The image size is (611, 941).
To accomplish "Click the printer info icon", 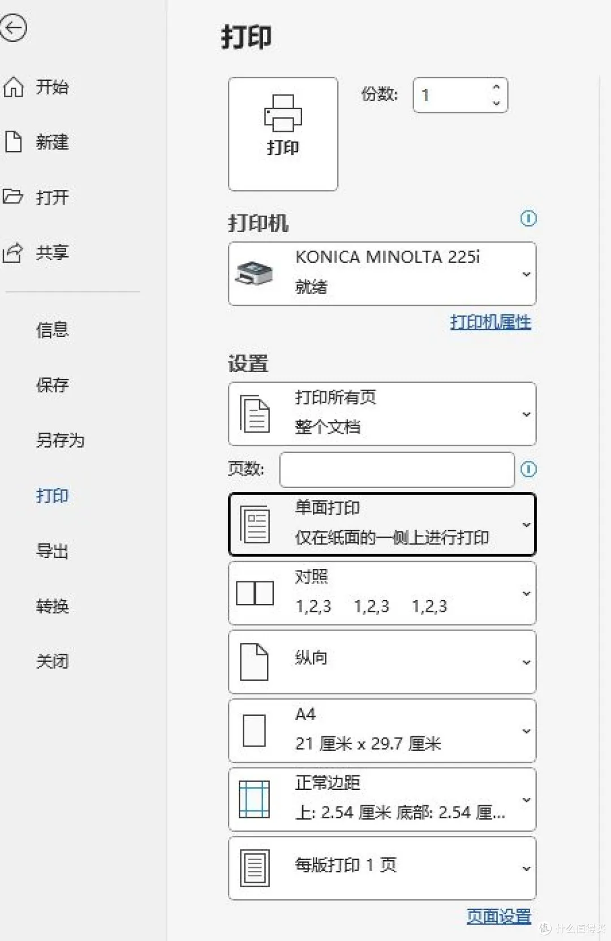I will click(528, 218).
